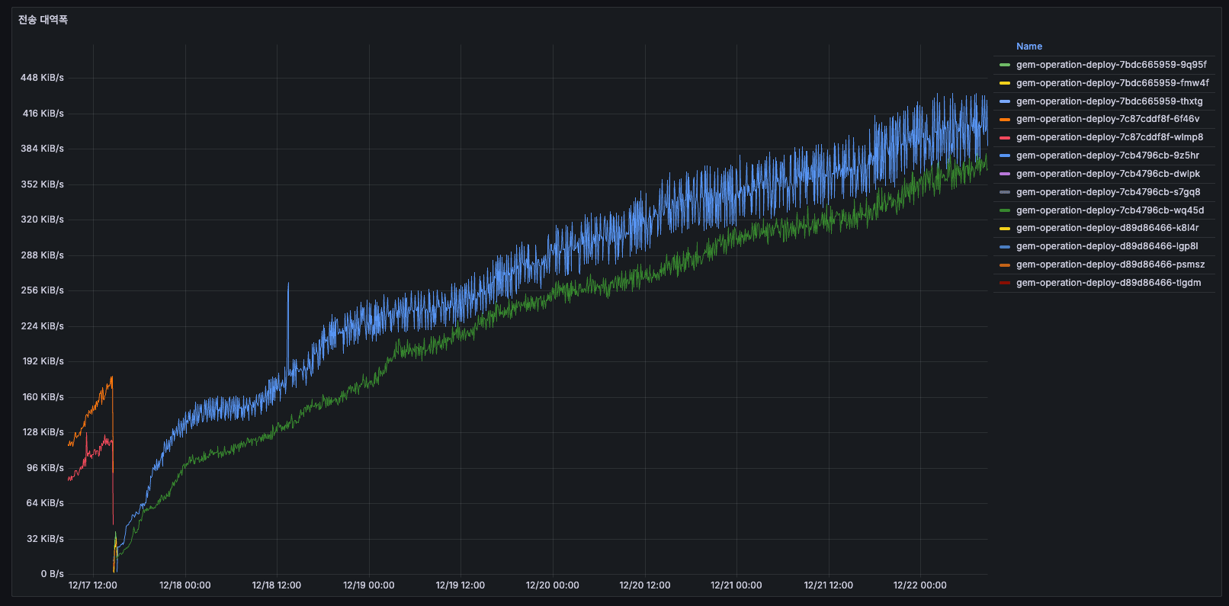Click the dark red swatch for d89d86466-tlgdm
1229x606 pixels.
point(1004,283)
